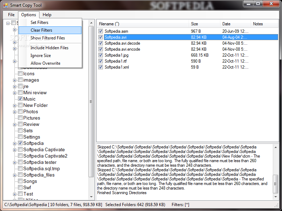The width and height of the screenshot is (282, 211).
Task: Click Selected Folders status bar entry
Action: 135,205
